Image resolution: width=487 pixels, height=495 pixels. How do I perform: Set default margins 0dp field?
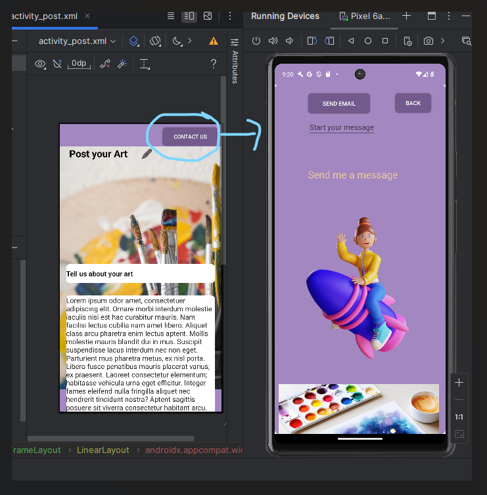click(x=79, y=64)
